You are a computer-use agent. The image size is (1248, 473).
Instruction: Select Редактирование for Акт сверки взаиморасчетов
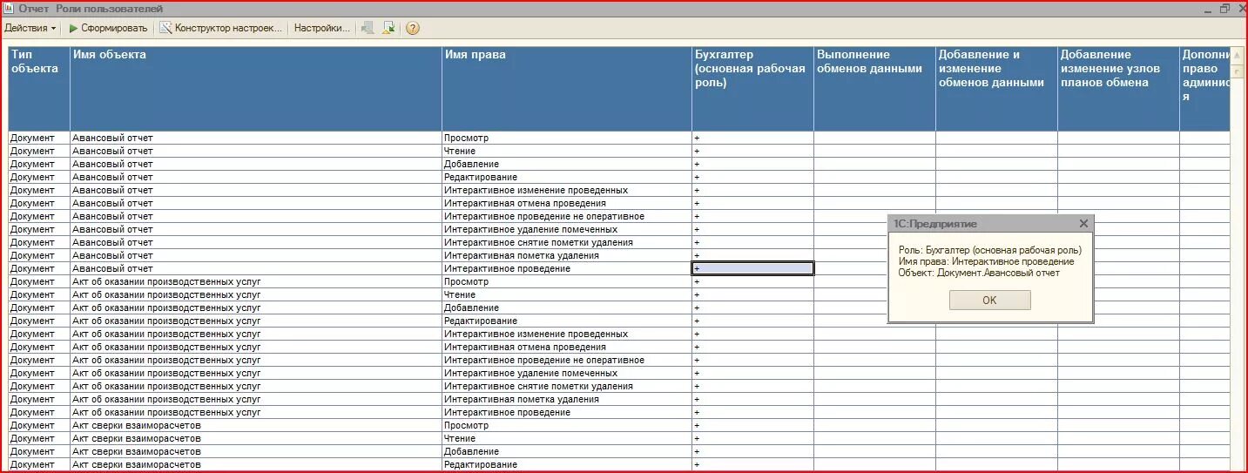click(x=567, y=464)
